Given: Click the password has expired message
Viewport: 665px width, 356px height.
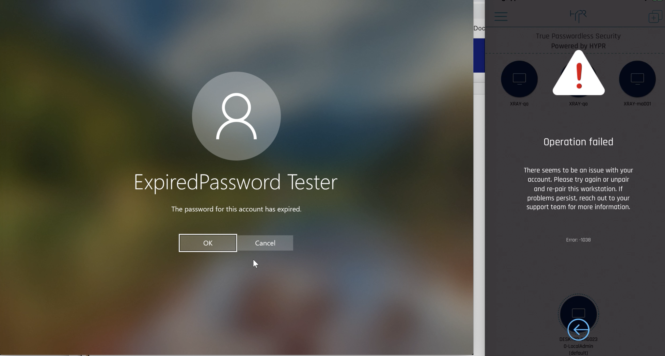Looking at the screenshot, I should click(x=236, y=209).
